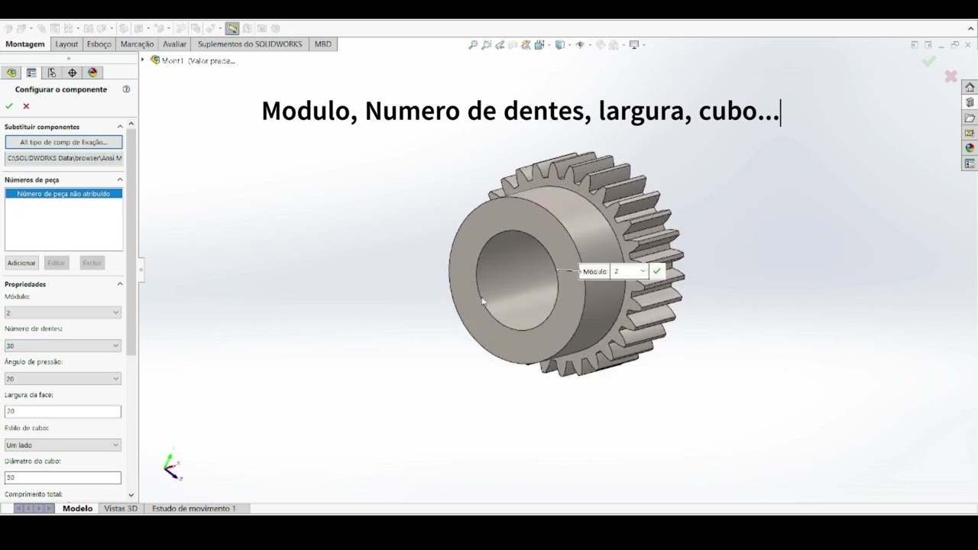The height and width of the screenshot is (550, 978).
Task: Open Módulo dropdown in Propriedades
Action: 63,312
